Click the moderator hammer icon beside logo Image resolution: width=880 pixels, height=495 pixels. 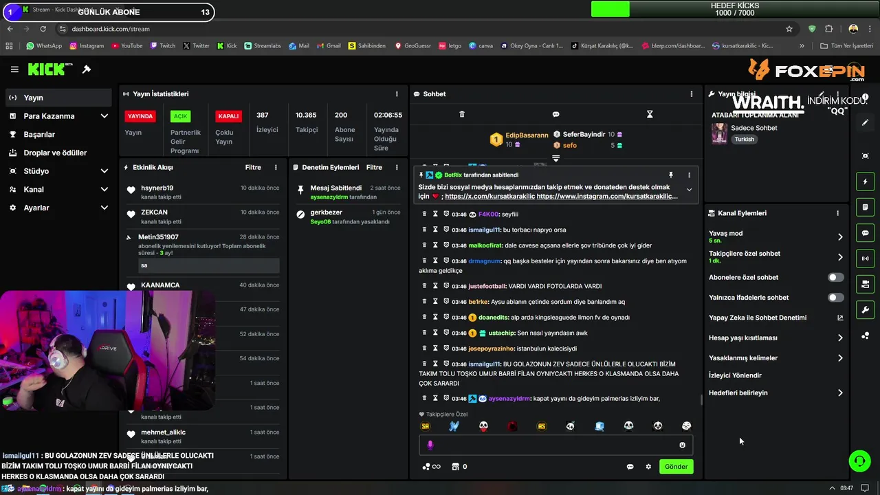click(87, 69)
